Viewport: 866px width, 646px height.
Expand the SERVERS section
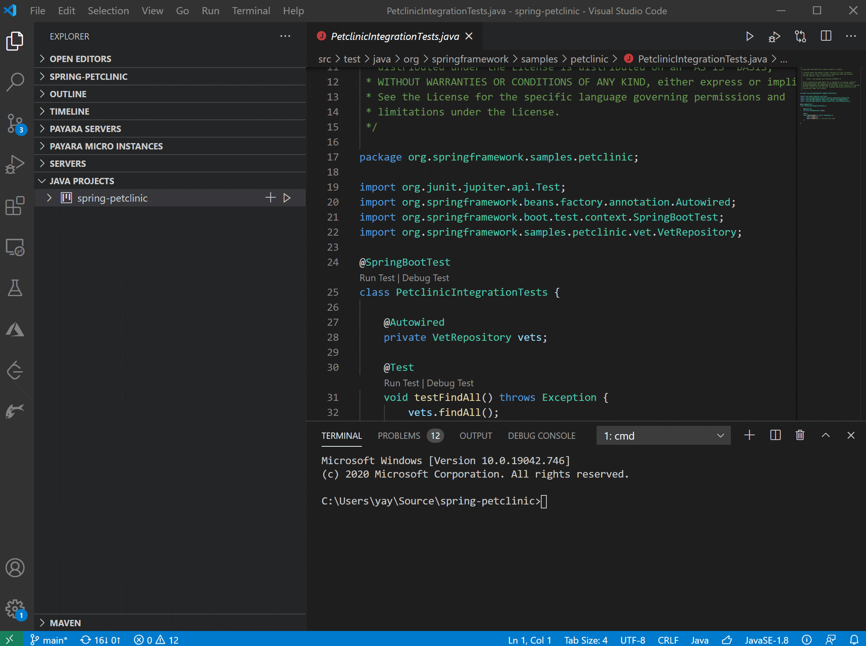170,164
